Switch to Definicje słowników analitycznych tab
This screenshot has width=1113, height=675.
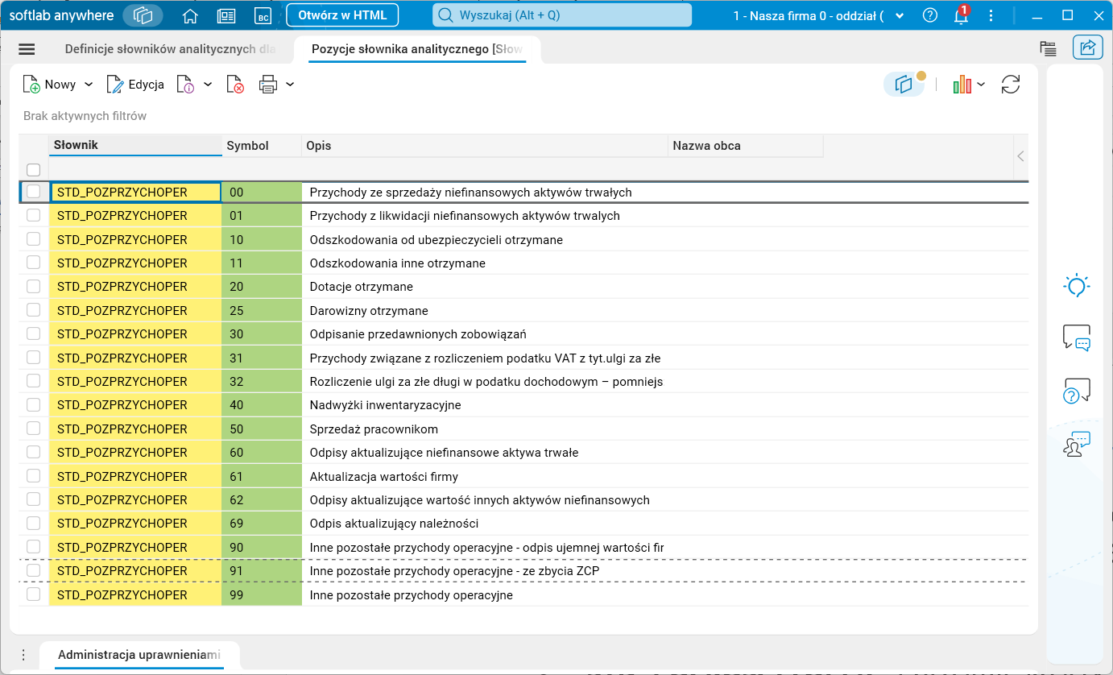170,49
